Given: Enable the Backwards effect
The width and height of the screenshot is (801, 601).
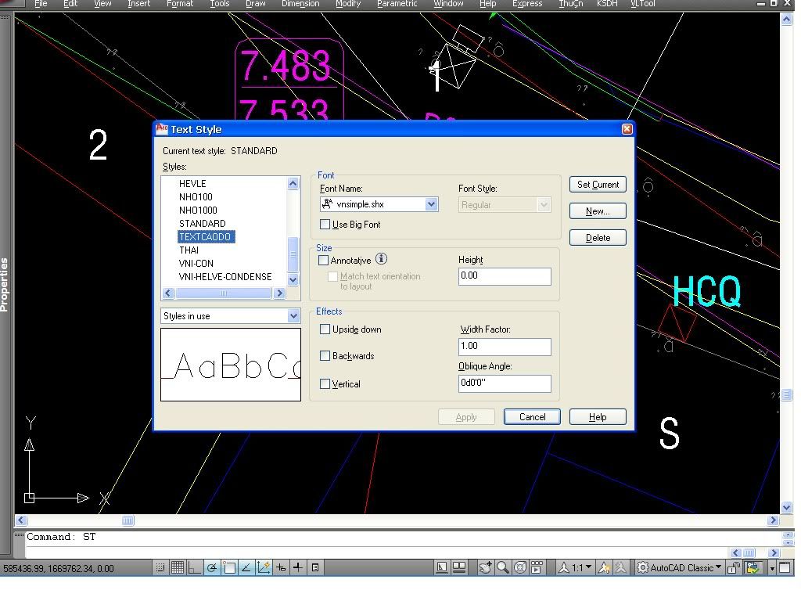Looking at the screenshot, I should (325, 356).
